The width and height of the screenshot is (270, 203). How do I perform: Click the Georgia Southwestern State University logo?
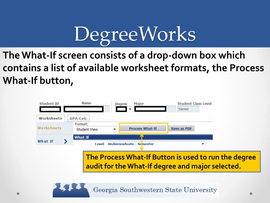click(136, 190)
